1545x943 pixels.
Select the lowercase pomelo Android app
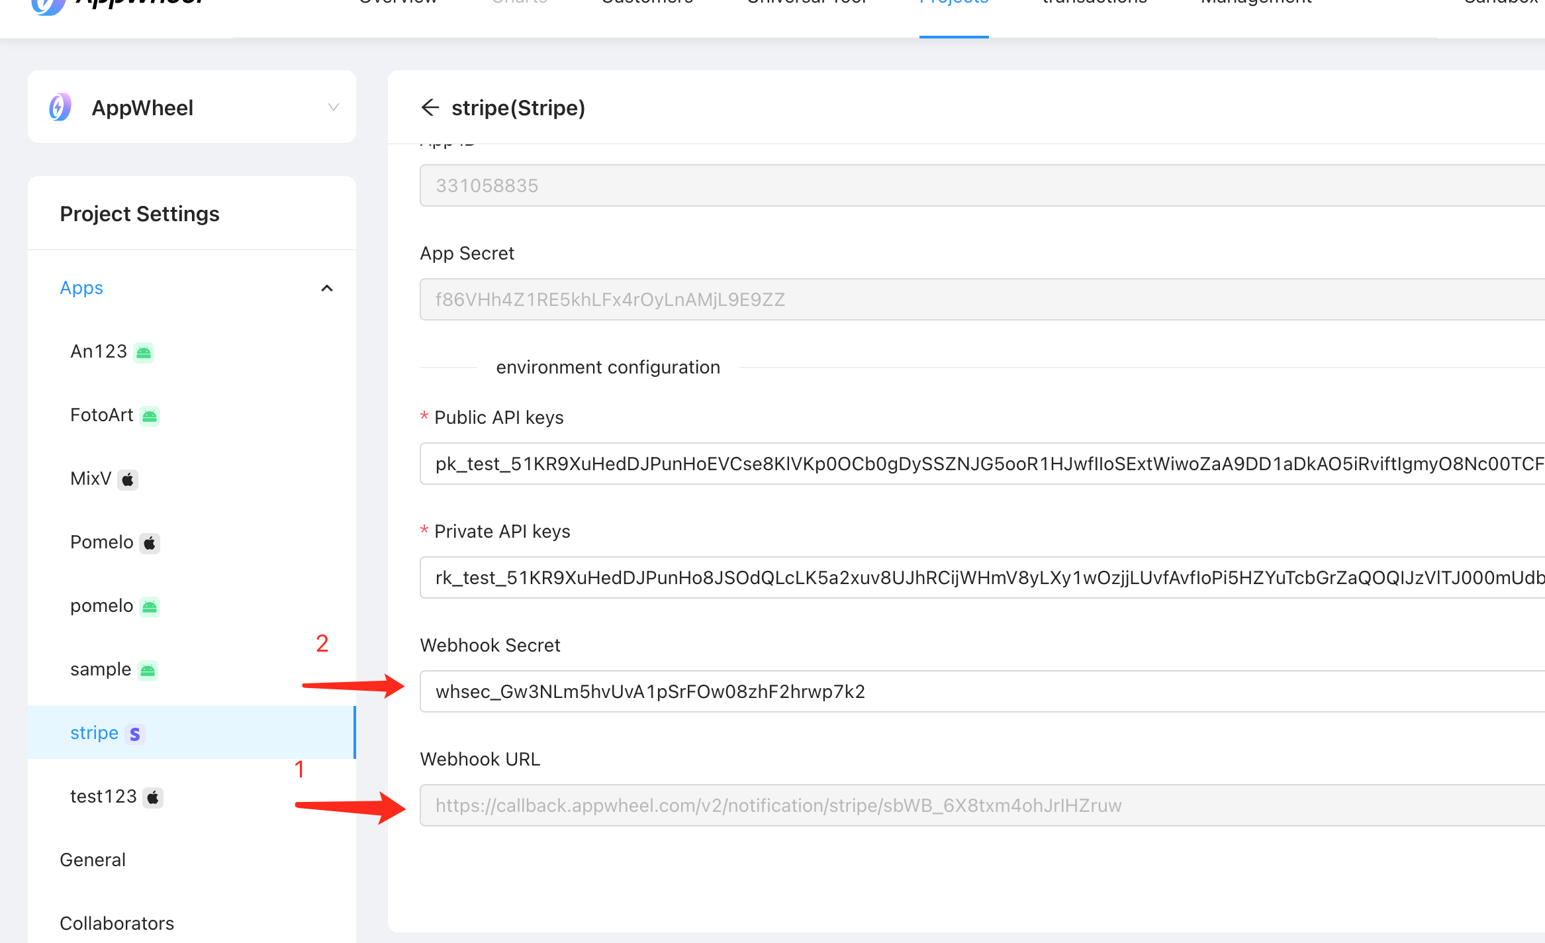(x=102, y=606)
